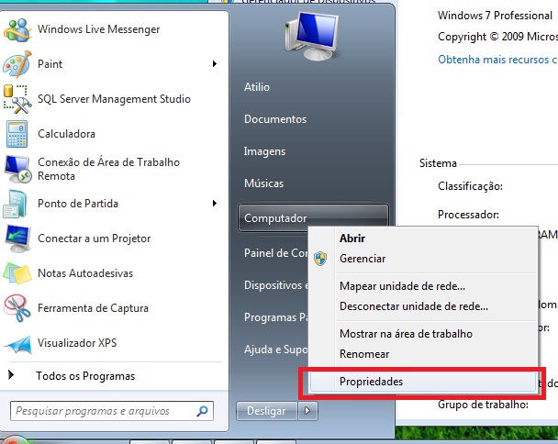Viewport: 558px width, 444px height.
Task: Click the Processador: label in System window
Action: pos(468,215)
